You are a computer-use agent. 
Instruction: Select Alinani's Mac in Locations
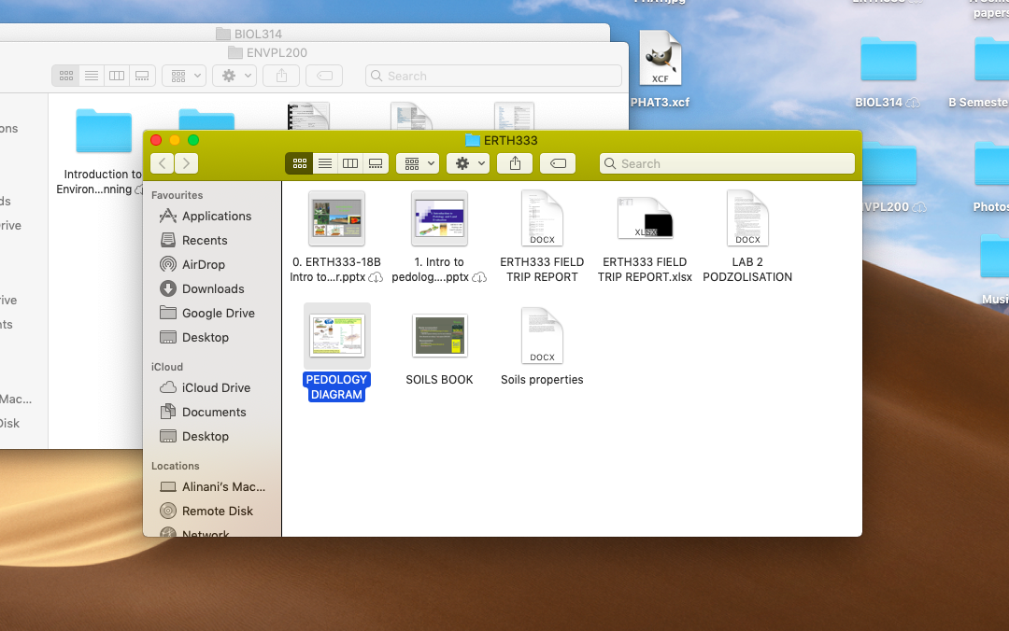212,487
